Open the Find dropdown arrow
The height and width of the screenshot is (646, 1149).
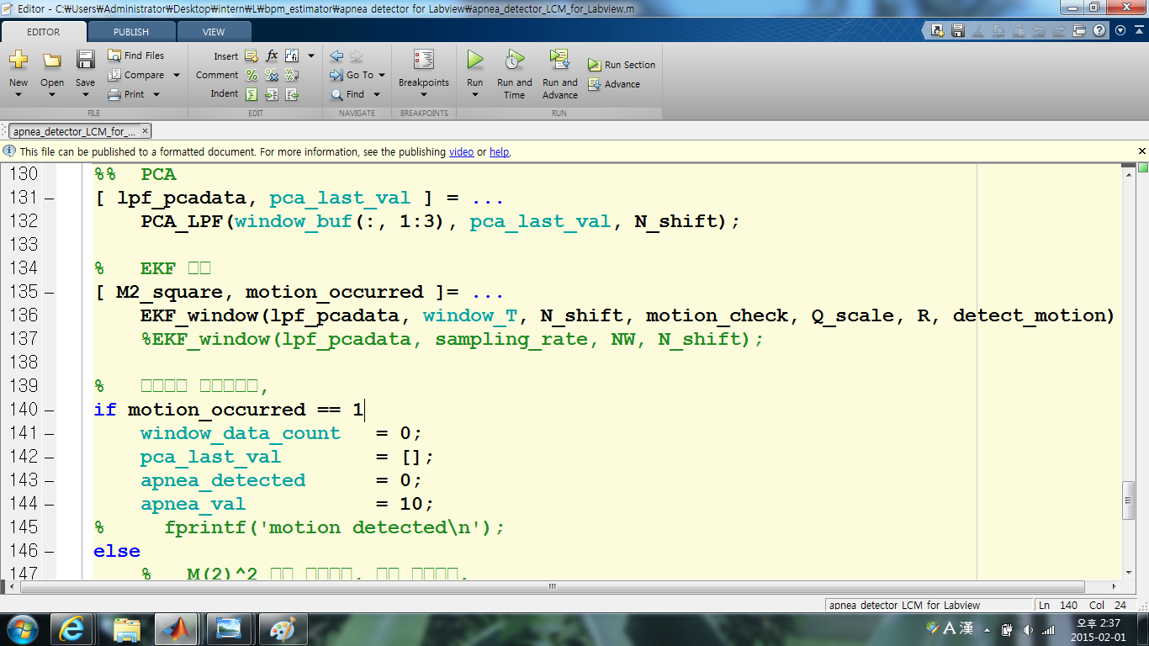376,94
